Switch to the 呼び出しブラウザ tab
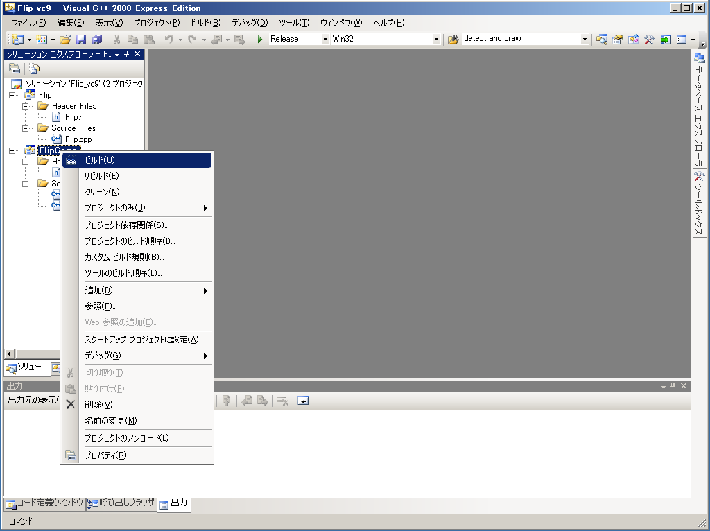Screen dimensions: 710x531 tap(121, 503)
